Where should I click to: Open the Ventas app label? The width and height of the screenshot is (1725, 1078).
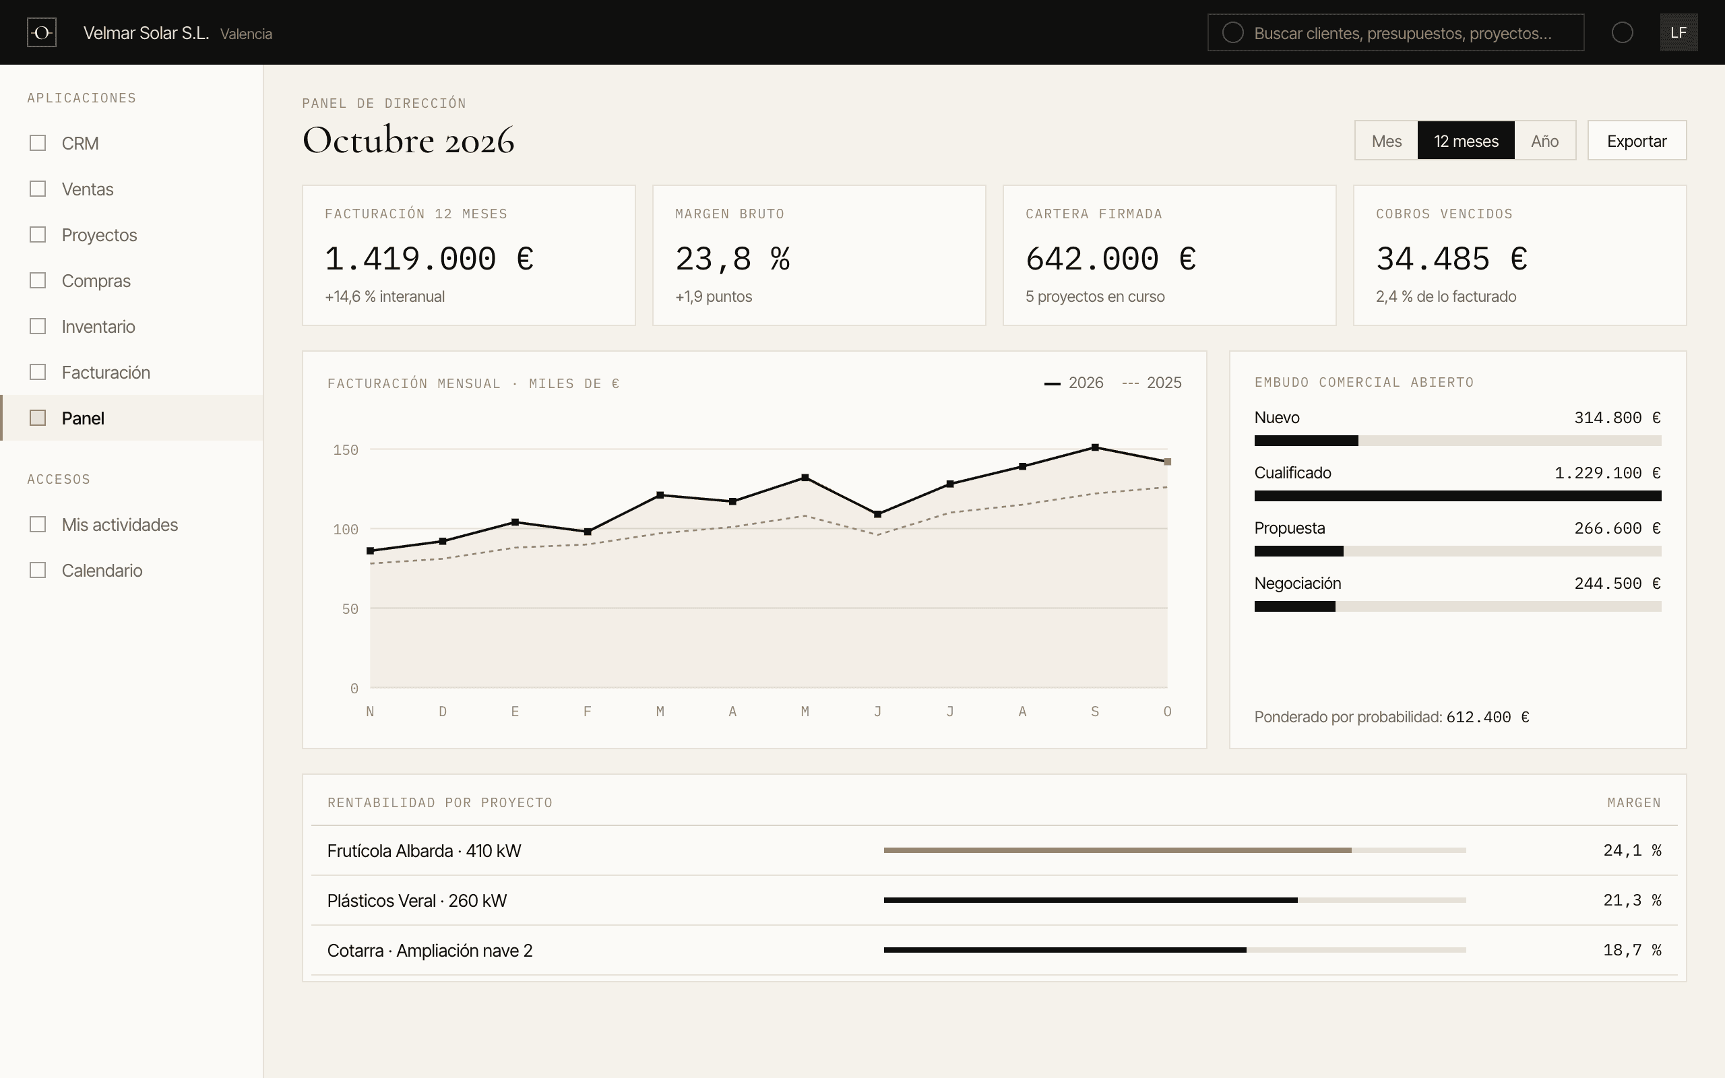88,189
